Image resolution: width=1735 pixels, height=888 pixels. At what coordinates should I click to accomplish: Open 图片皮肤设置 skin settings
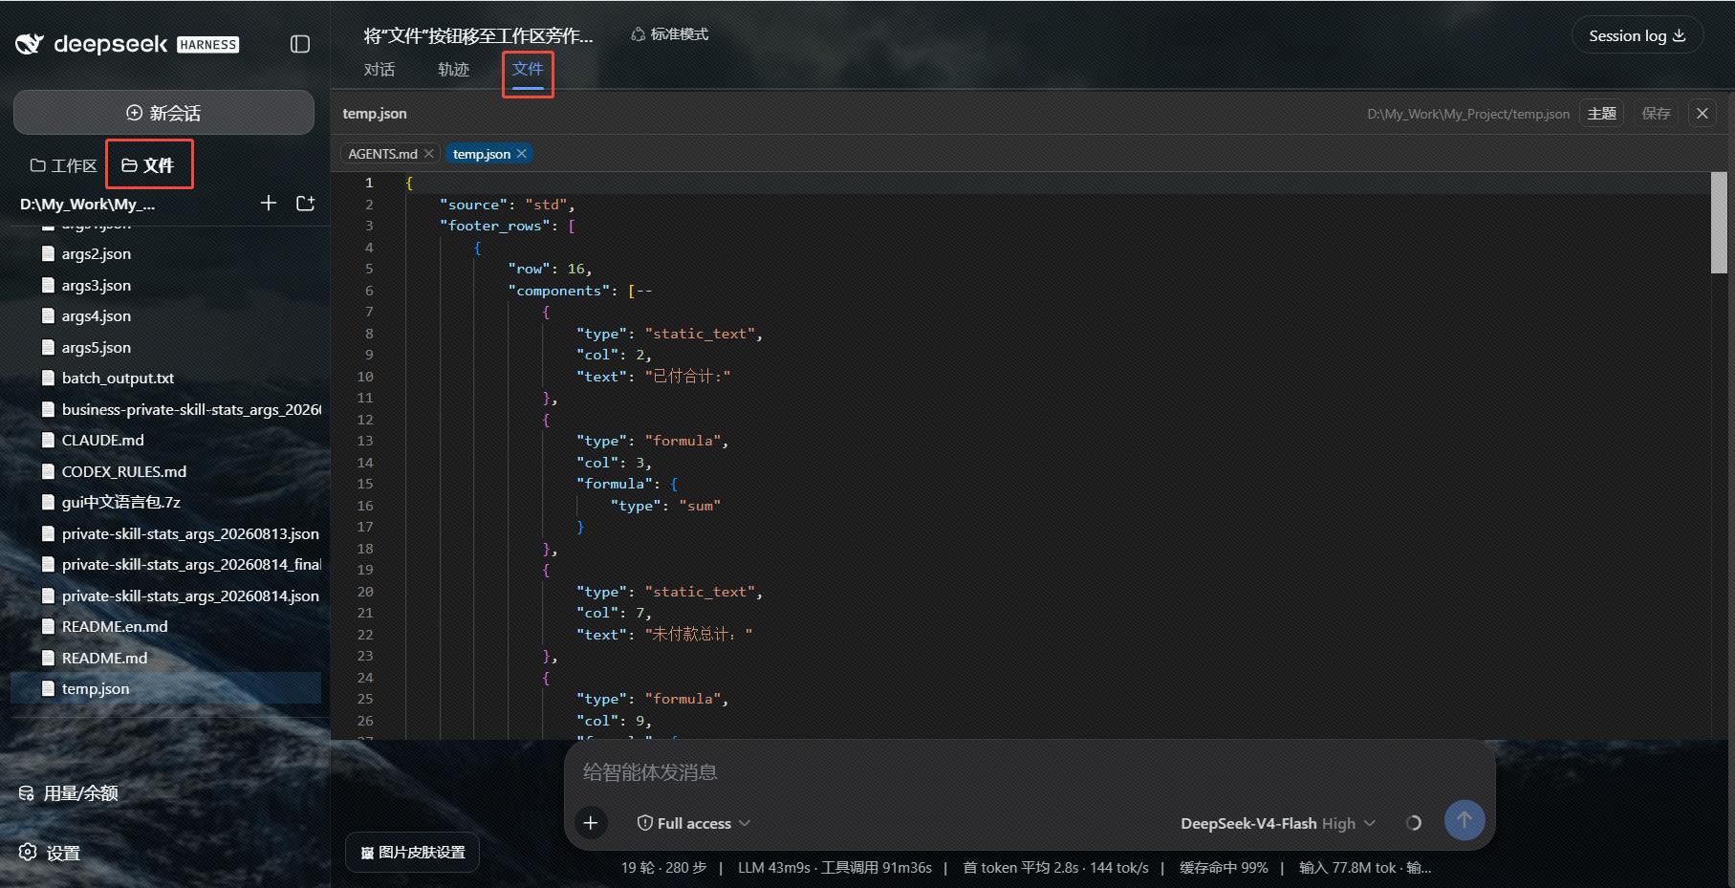point(412,852)
